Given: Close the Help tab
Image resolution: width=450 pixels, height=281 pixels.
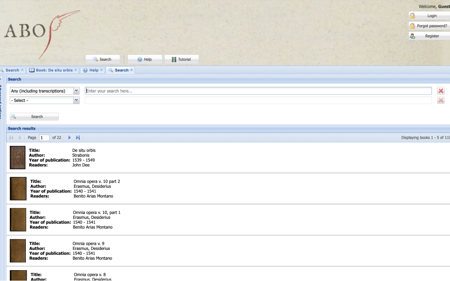Looking at the screenshot, I should click(x=102, y=70).
